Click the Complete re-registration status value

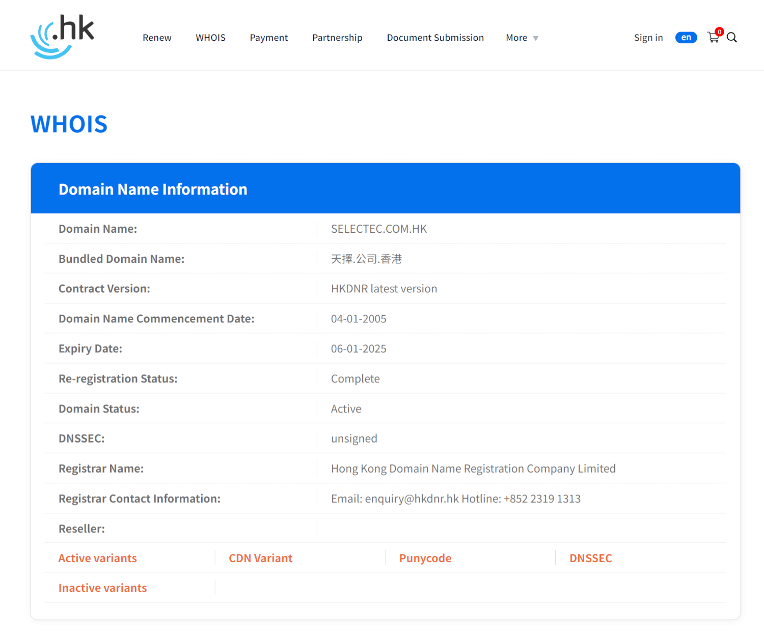pos(356,379)
